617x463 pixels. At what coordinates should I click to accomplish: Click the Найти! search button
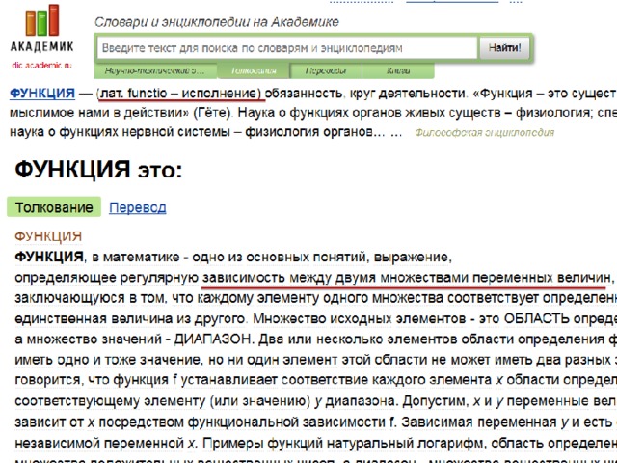click(x=504, y=48)
